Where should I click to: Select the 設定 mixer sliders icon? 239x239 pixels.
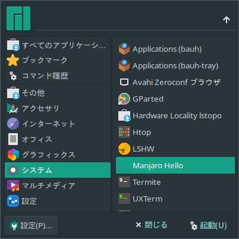13,201
